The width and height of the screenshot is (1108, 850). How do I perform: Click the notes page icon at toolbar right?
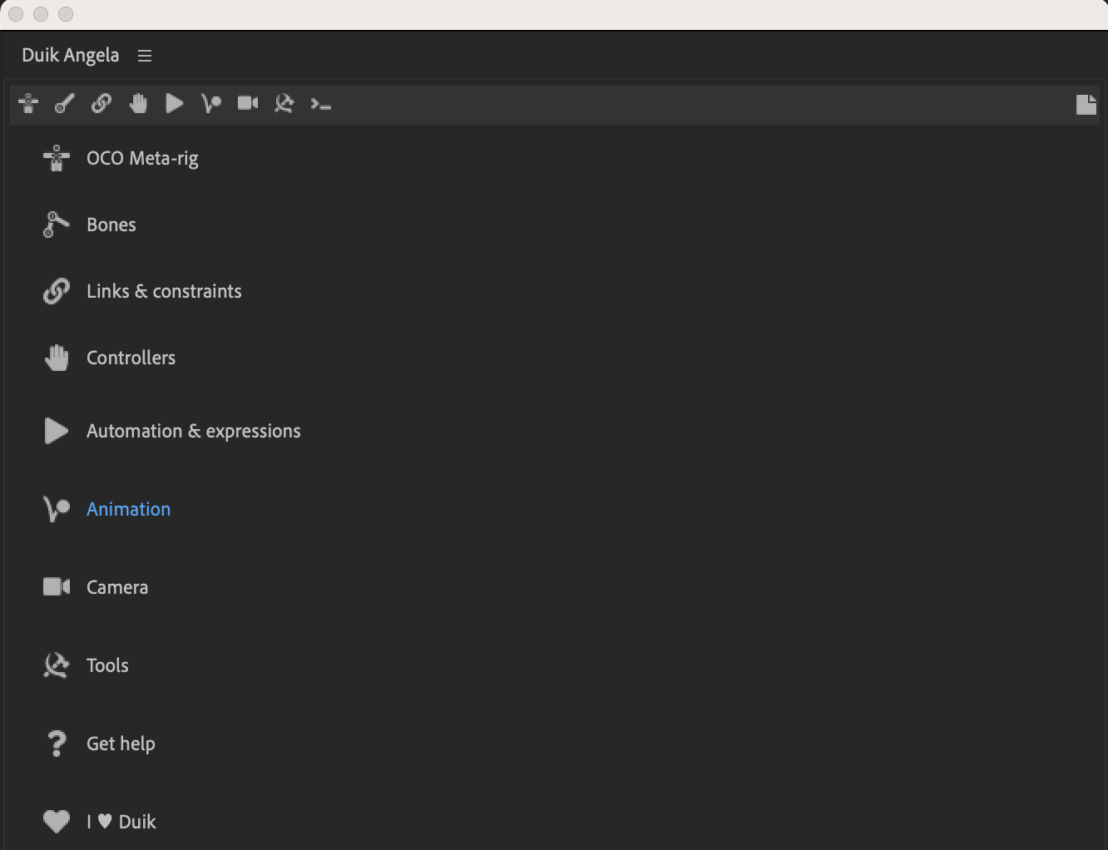1086,104
